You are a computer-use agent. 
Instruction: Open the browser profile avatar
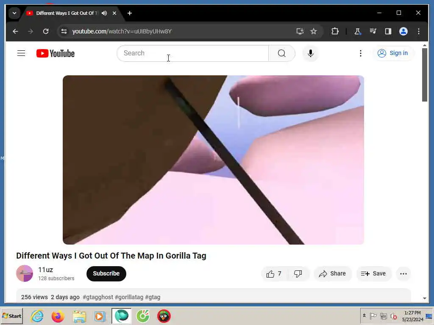tap(403, 31)
